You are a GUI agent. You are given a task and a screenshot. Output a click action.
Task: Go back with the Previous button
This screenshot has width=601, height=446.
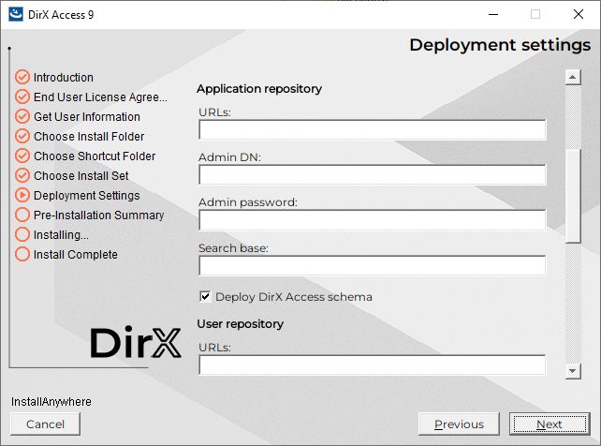pyautogui.click(x=459, y=424)
